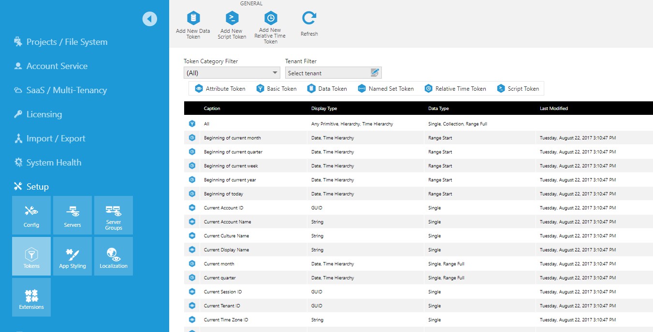Screen dimensions: 653x332
Task: Open Account Service from the sidebar
Action: tap(57, 66)
